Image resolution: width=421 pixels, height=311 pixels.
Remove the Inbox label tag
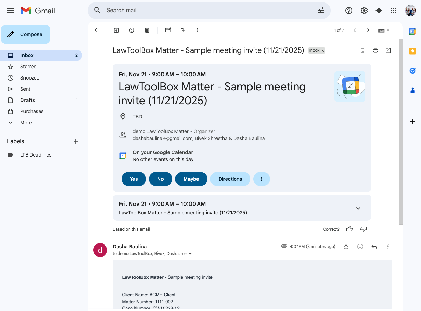click(323, 50)
